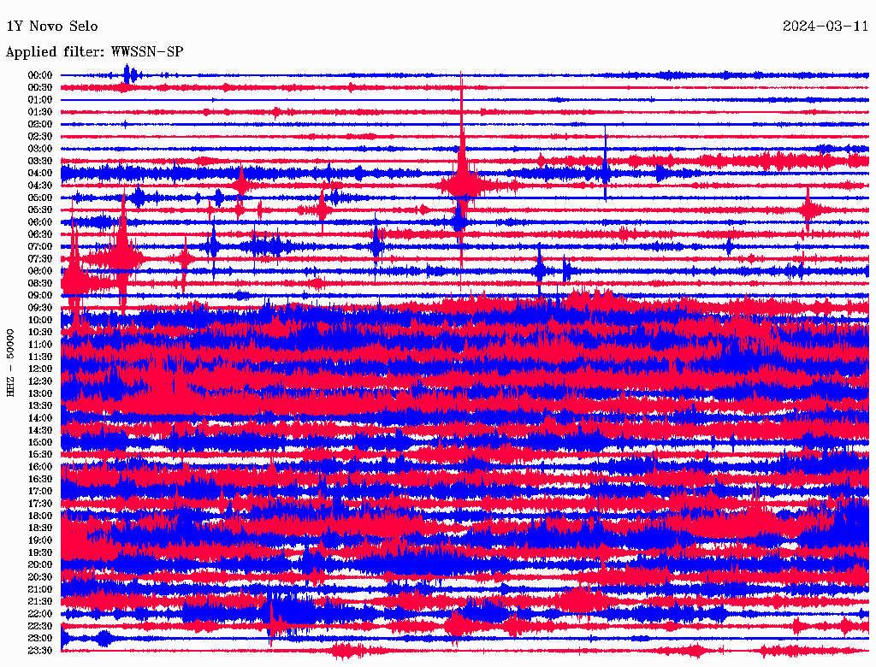Click the 19:30 time label

(40, 552)
